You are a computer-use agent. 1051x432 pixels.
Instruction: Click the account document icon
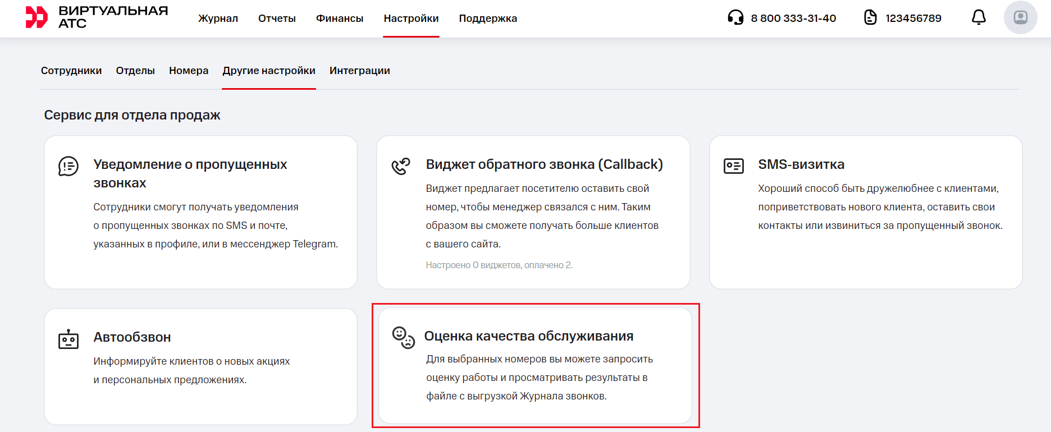[x=870, y=18]
